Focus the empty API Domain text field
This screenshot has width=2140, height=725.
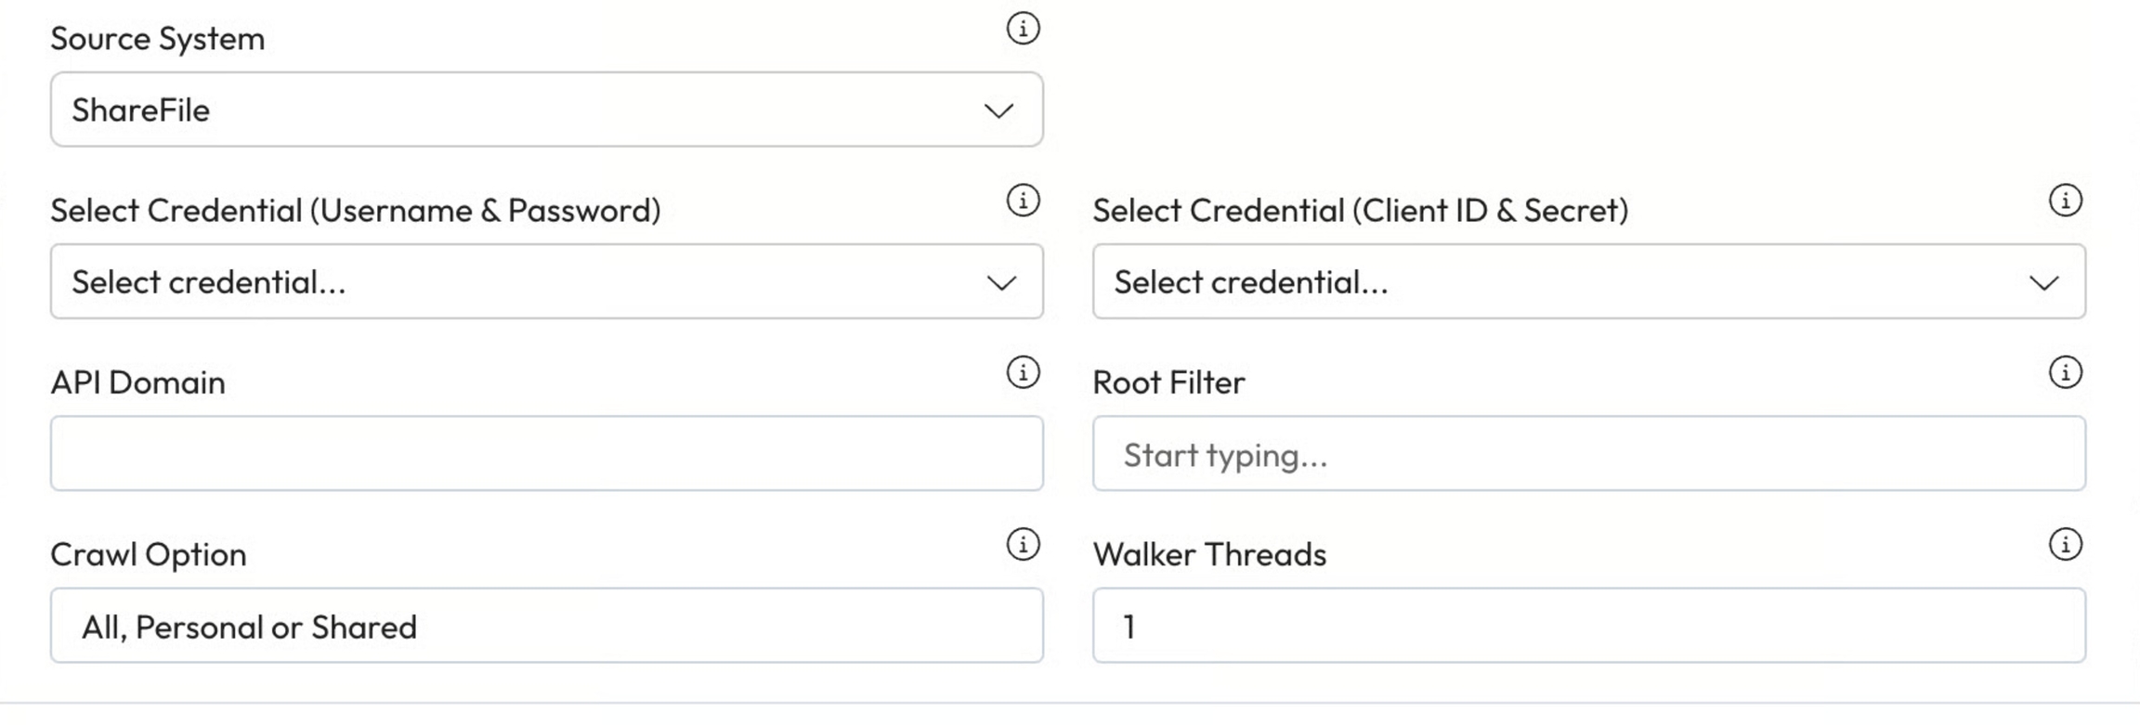click(546, 454)
